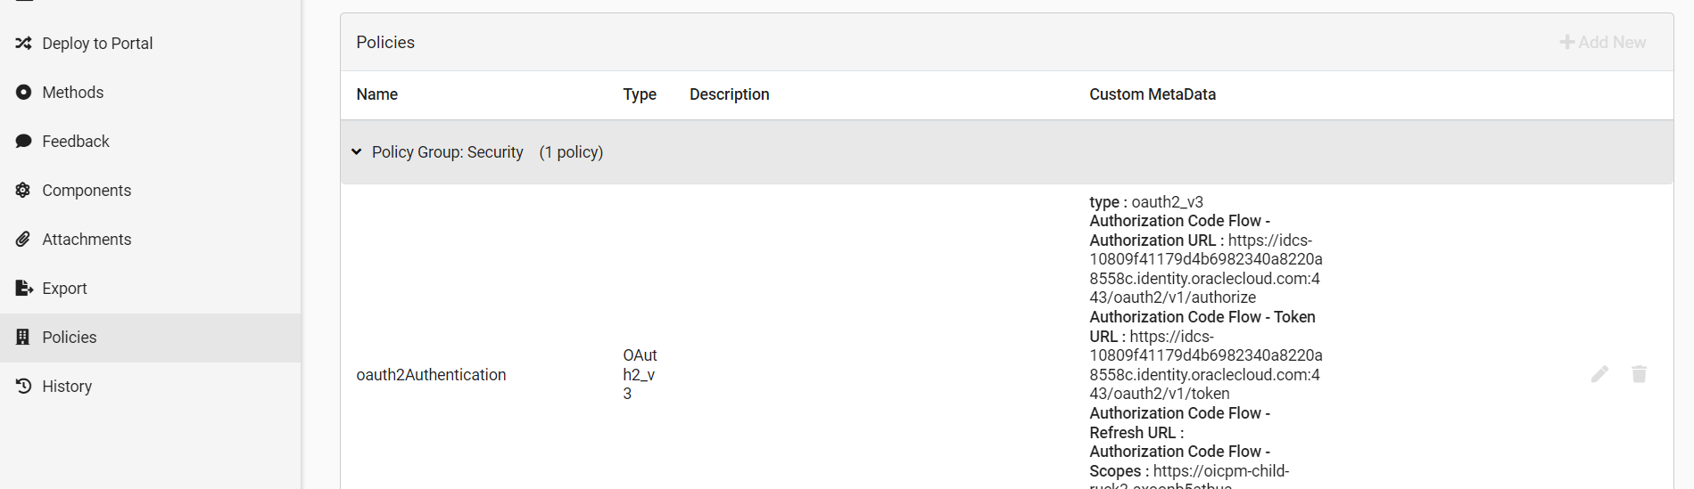Viewport: 1694px width, 489px height.
Task: Click the Name column header
Action: (377, 94)
